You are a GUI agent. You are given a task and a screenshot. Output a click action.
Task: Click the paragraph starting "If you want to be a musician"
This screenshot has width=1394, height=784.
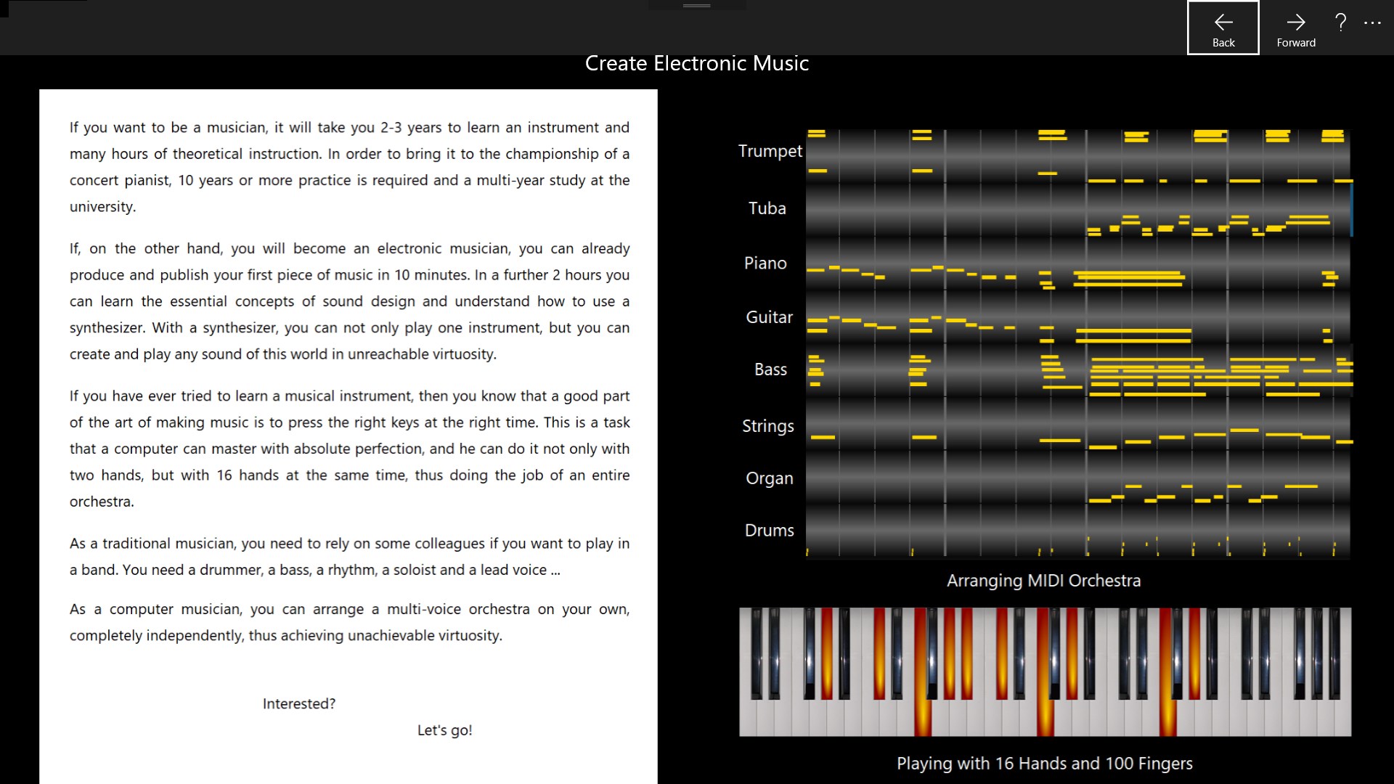pyautogui.click(x=349, y=167)
